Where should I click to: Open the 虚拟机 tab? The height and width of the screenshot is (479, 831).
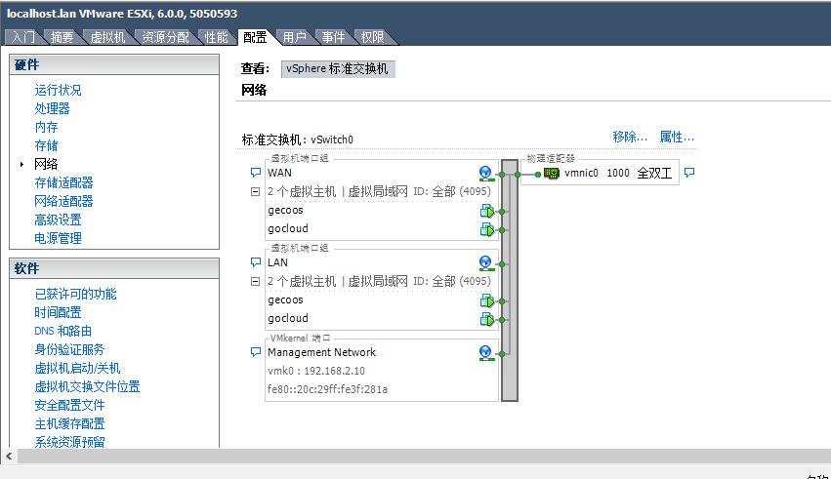[107, 37]
